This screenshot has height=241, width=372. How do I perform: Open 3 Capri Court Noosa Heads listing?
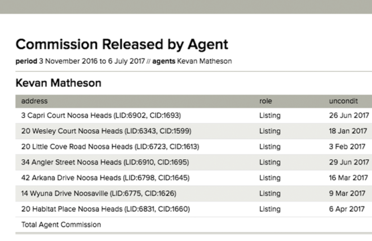(x=101, y=115)
